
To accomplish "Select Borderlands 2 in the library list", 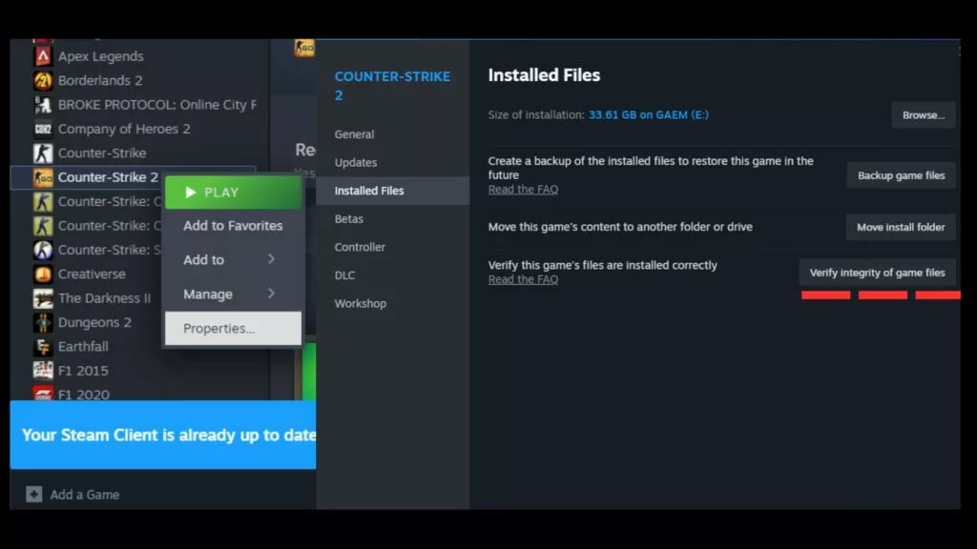I will 100,80.
